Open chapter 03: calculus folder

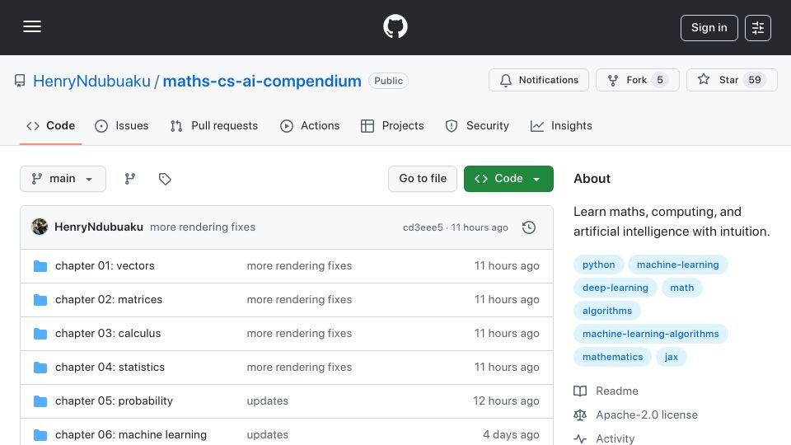[x=108, y=334]
